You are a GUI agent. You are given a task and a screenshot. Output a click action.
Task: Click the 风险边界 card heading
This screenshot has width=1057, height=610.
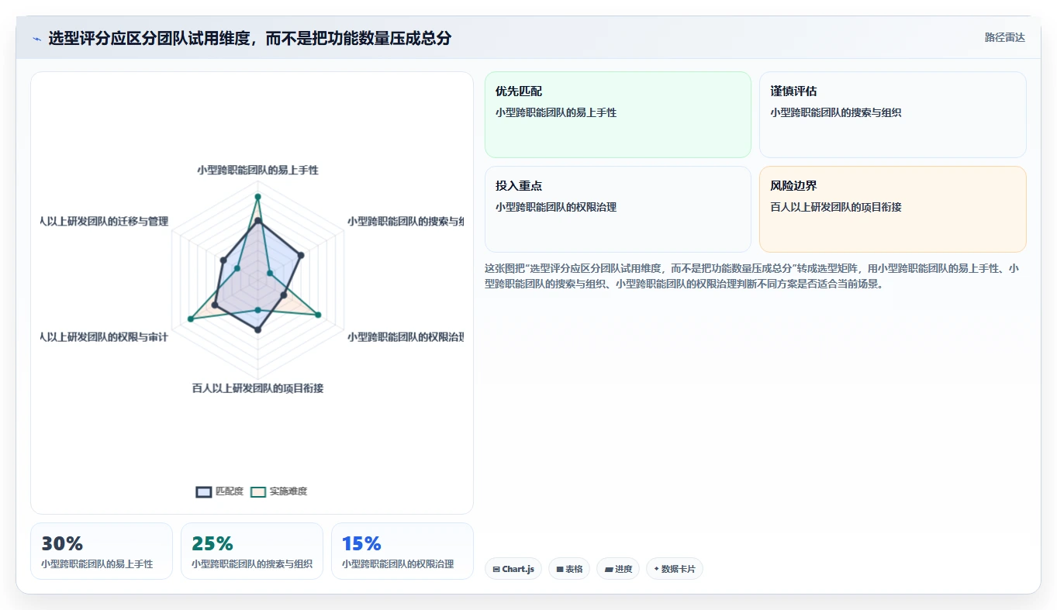pos(793,186)
